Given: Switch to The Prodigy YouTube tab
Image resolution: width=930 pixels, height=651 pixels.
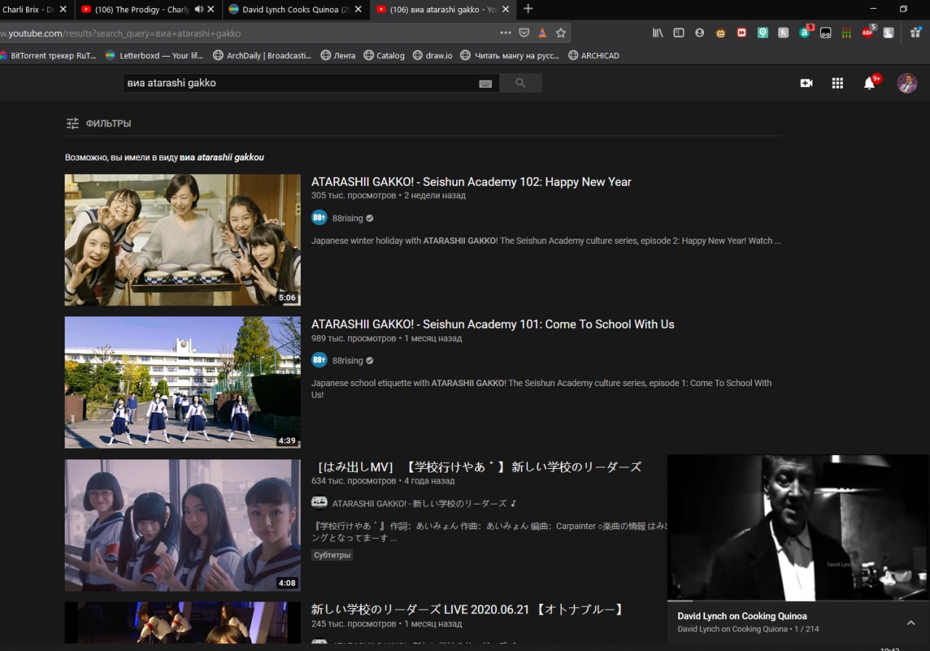Looking at the screenshot, I should point(148,9).
